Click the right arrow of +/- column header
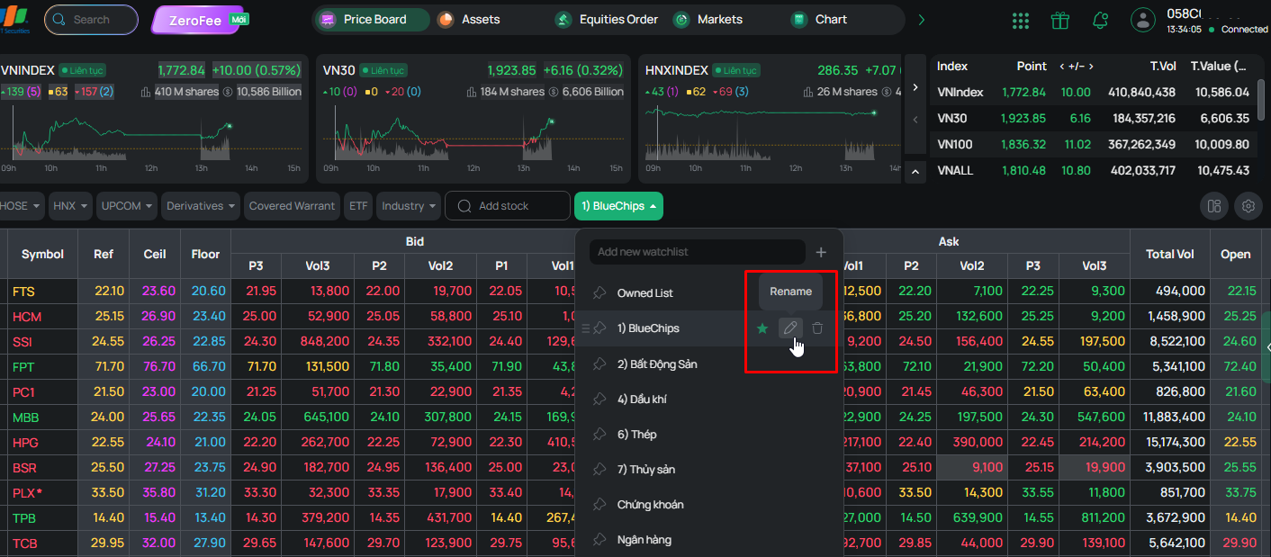Viewport: 1271px width, 557px height. 1091,67
